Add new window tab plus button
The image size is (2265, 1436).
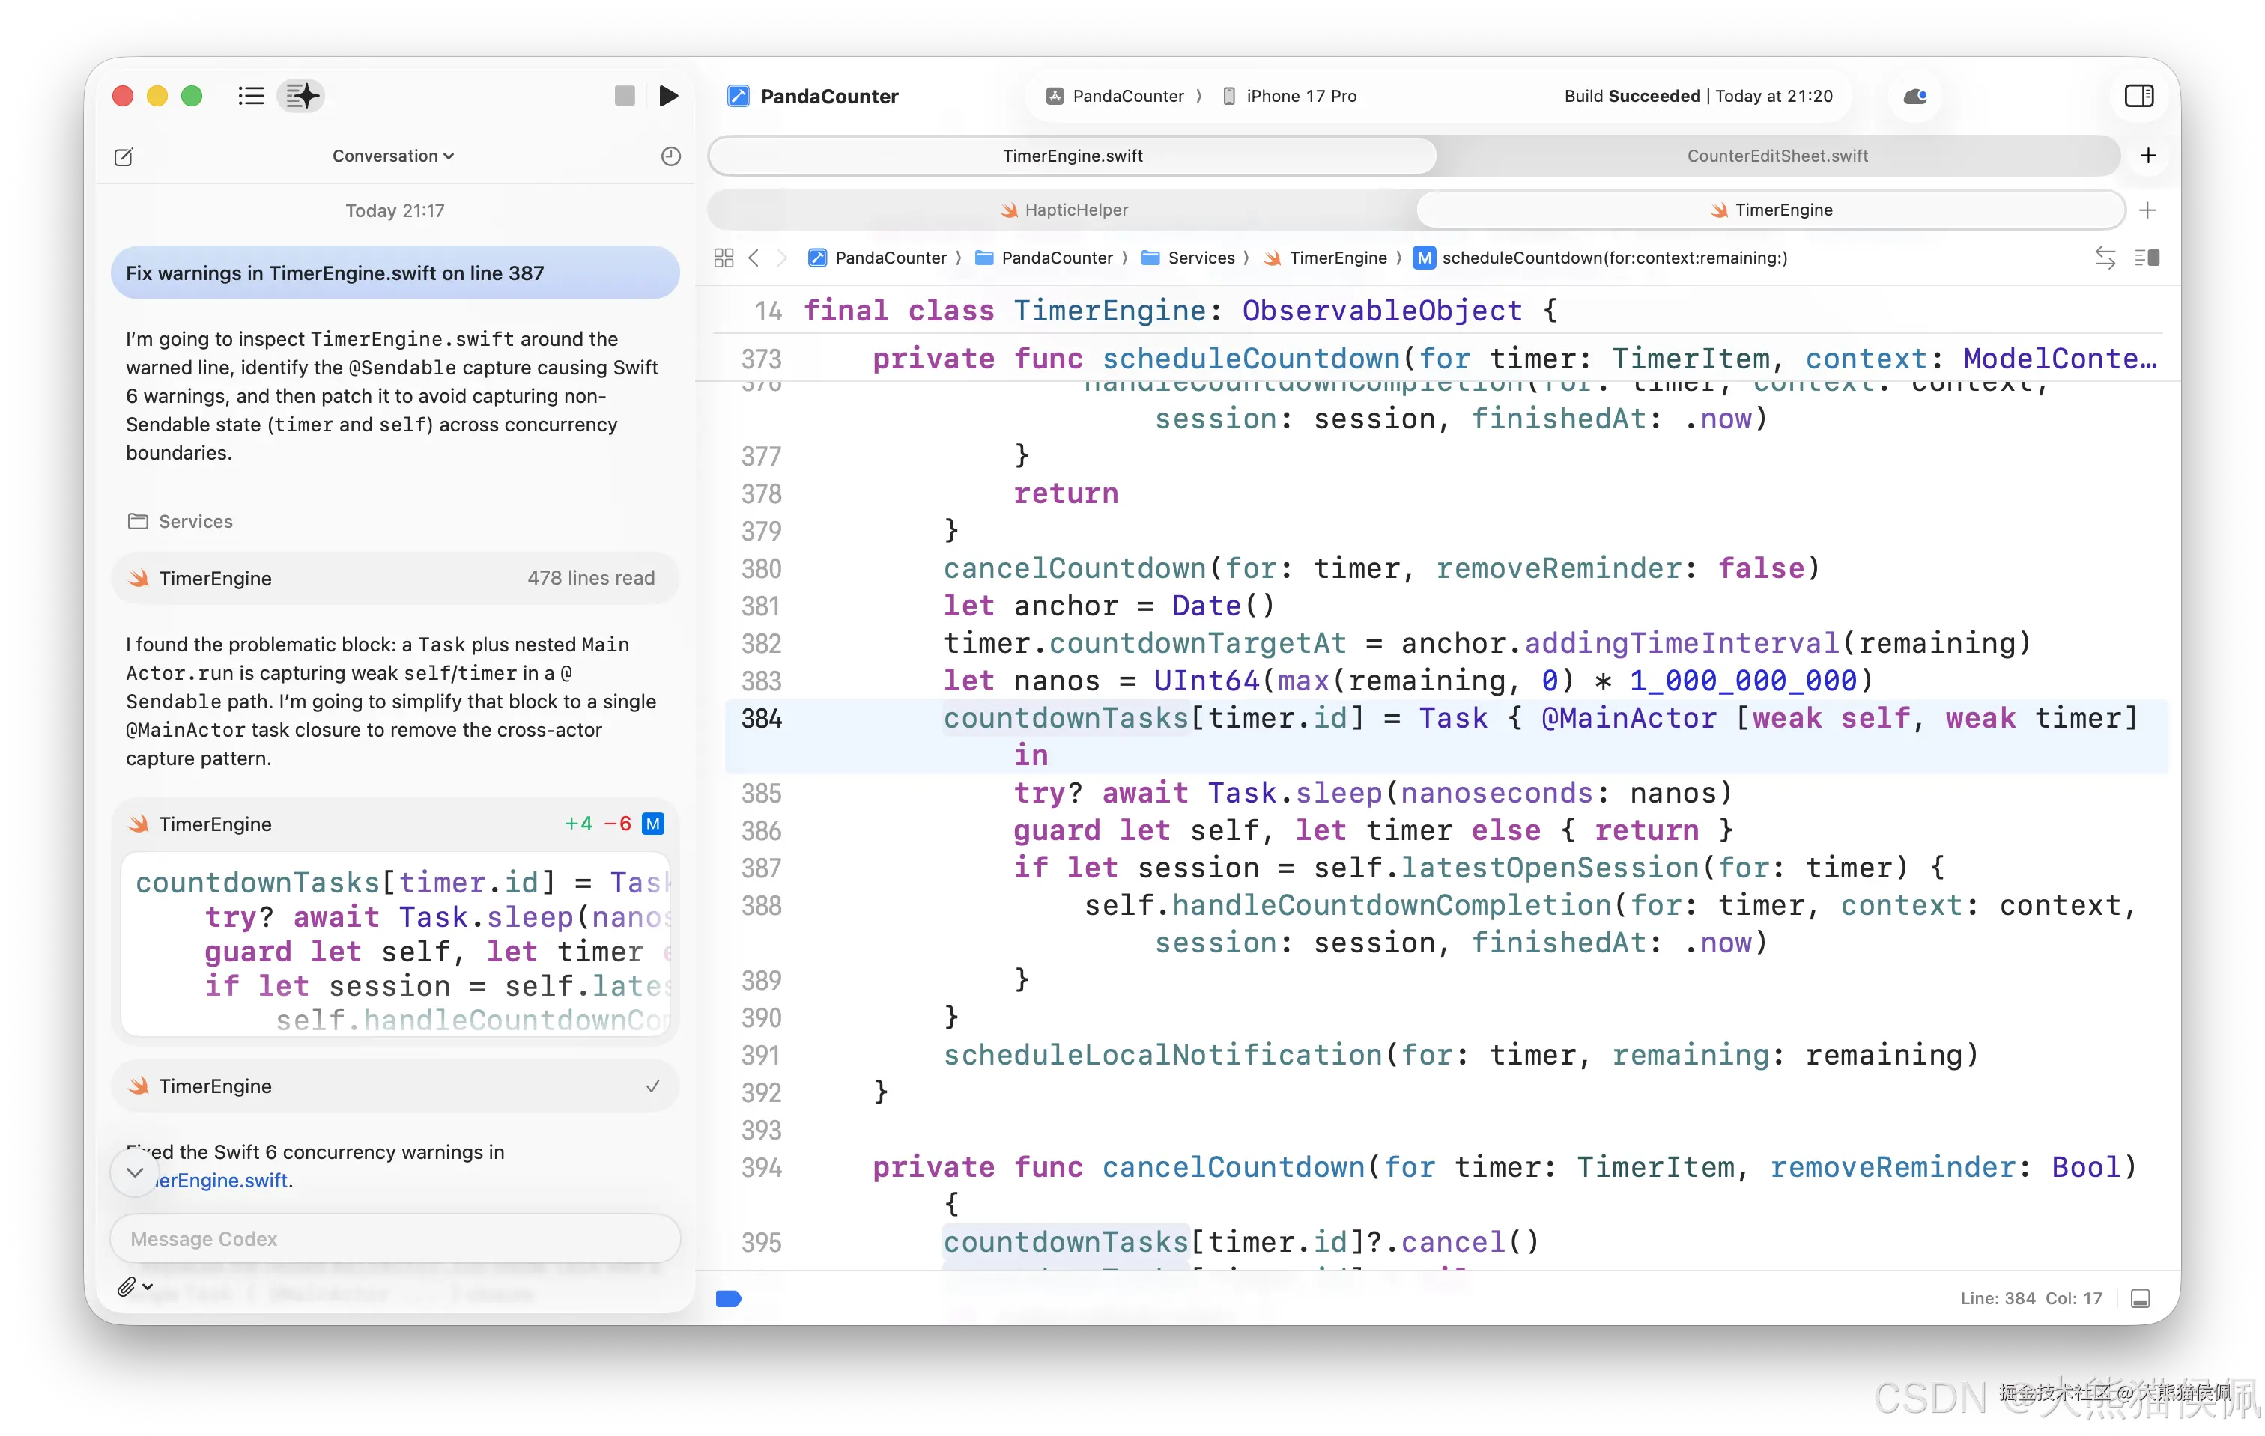(2147, 156)
